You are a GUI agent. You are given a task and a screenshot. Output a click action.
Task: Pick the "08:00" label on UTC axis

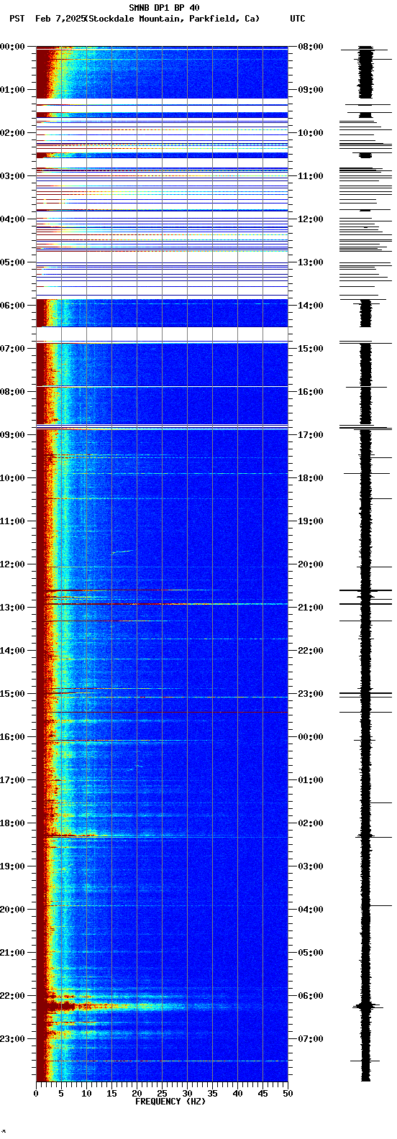point(311,47)
